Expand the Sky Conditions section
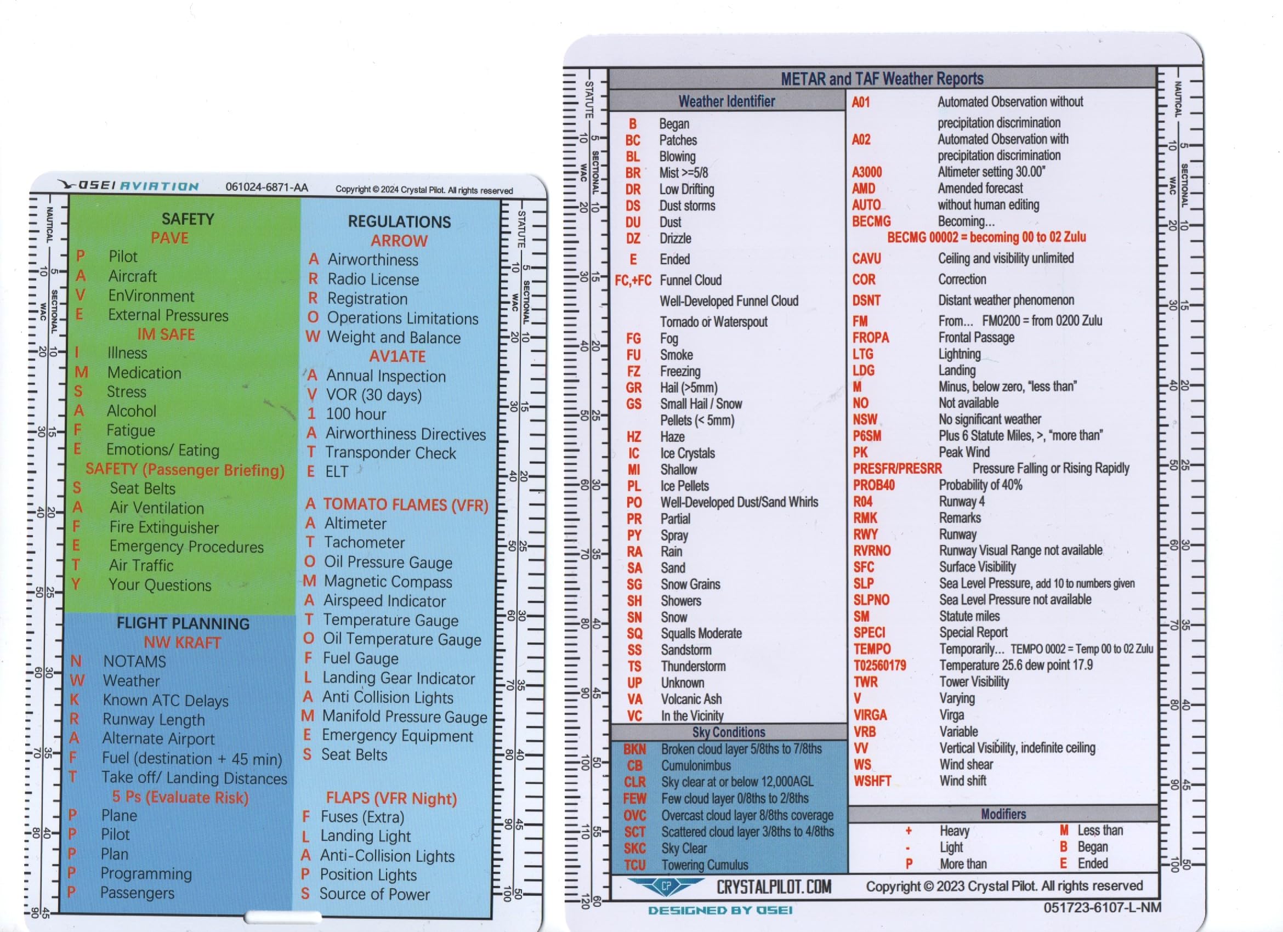 pos(729,732)
